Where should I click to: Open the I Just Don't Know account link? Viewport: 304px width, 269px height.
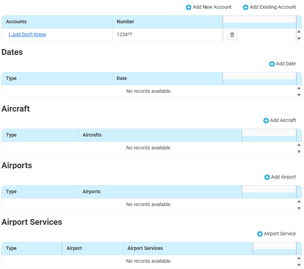[27, 34]
